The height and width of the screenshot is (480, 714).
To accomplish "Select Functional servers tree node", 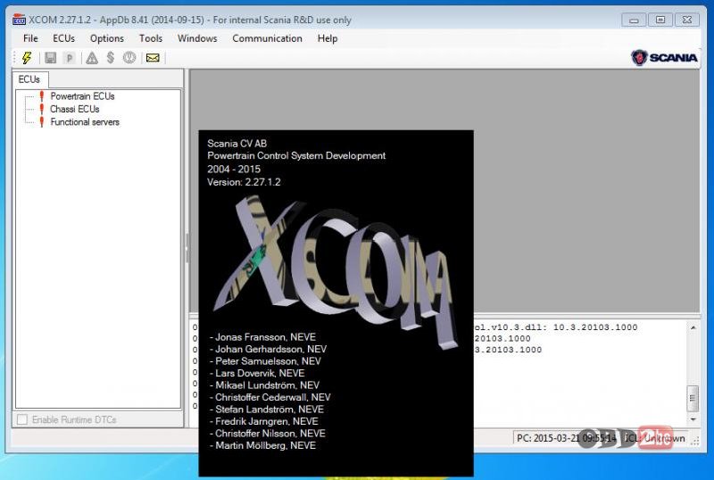I will (85, 121).
